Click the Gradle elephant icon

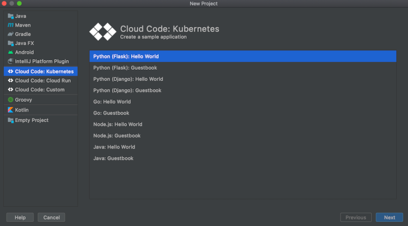(10, 34)
